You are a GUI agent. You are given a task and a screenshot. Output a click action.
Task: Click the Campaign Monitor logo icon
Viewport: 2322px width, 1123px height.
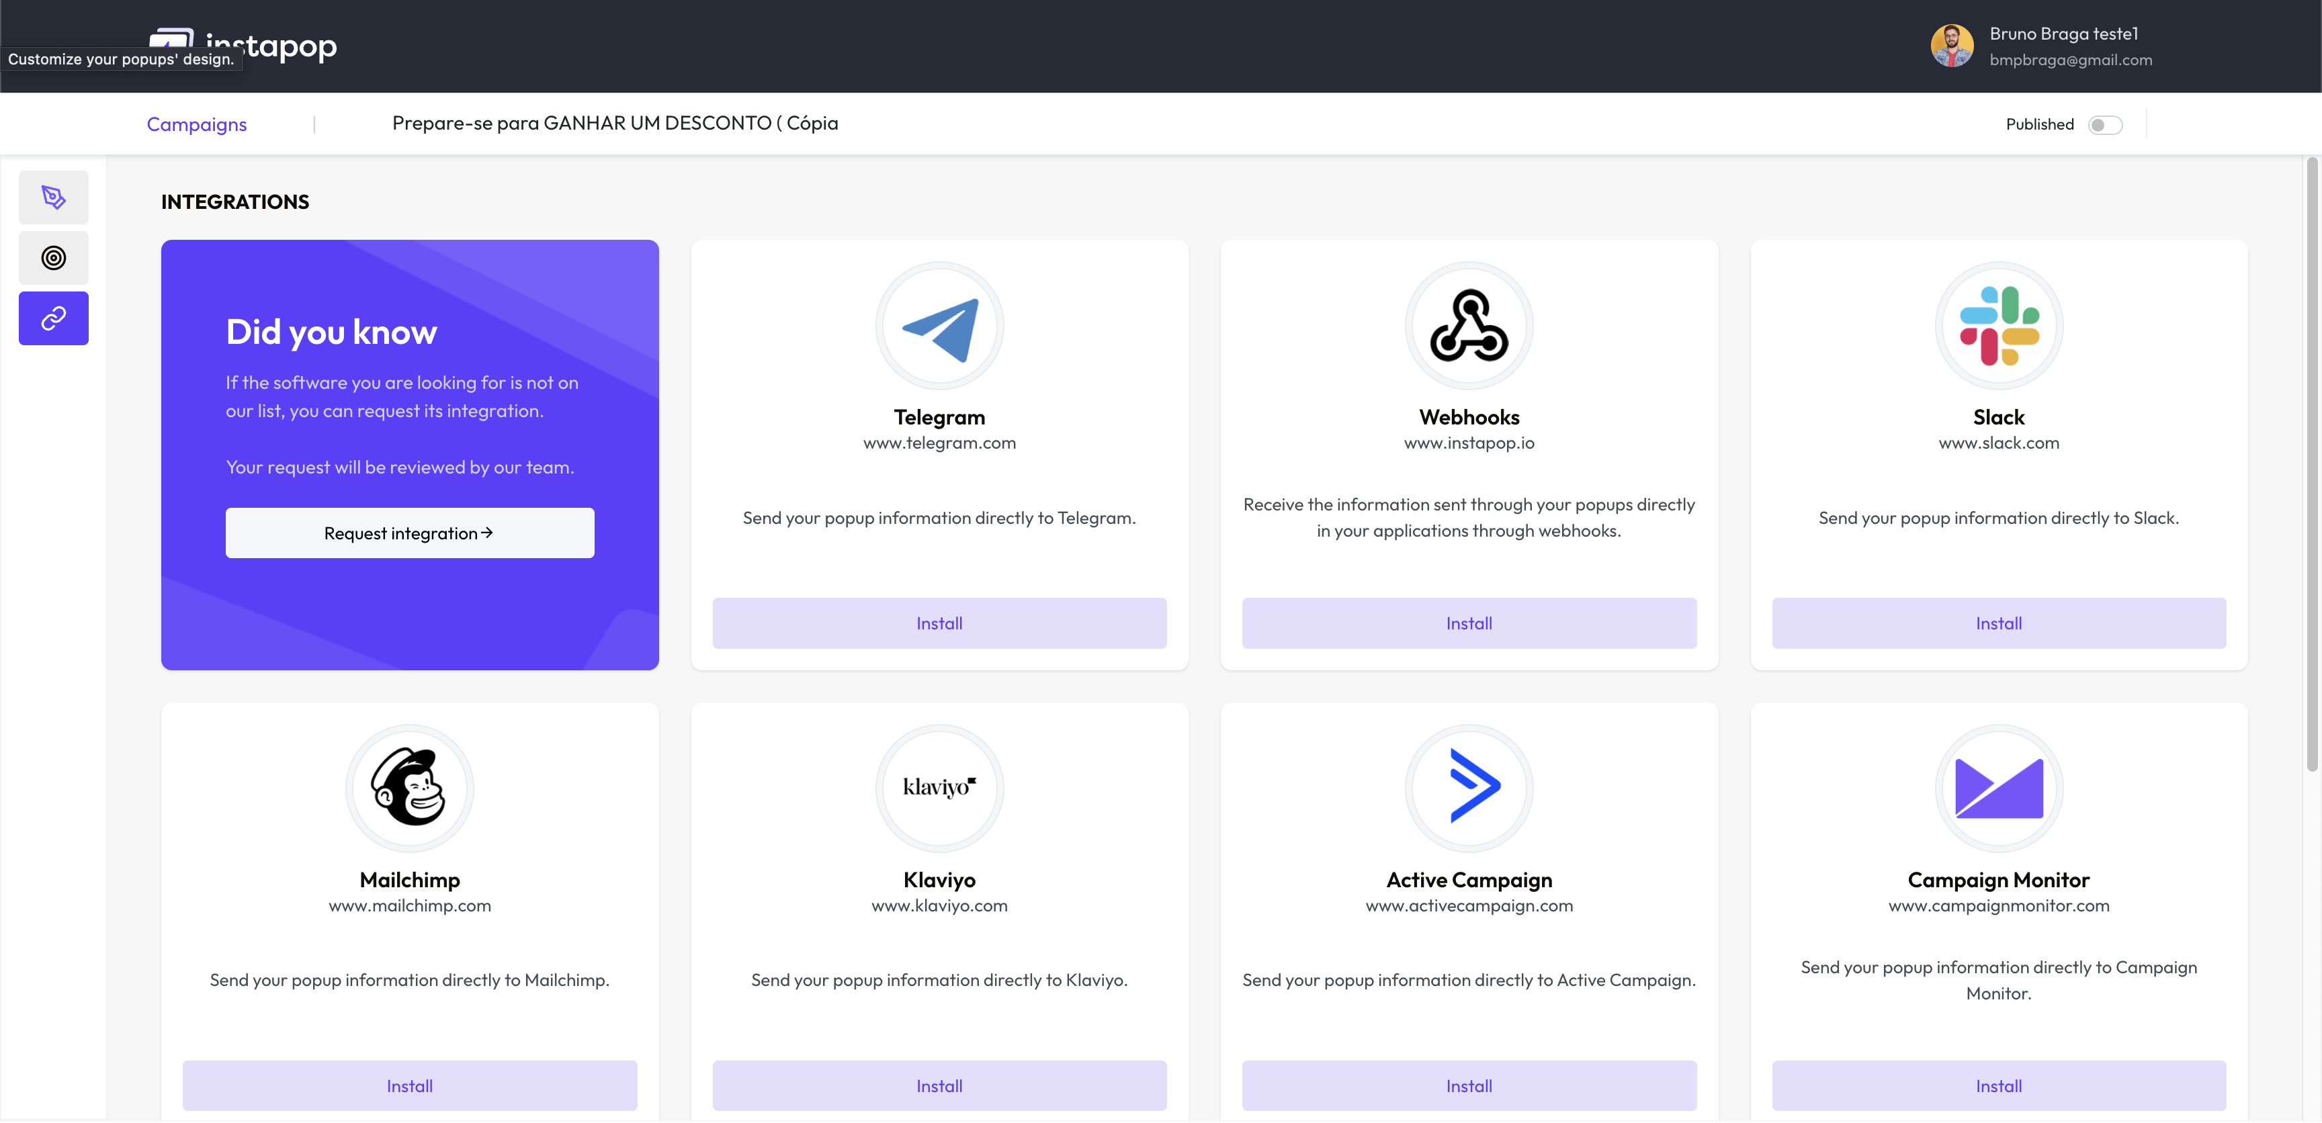click(x=1998, y=789)
